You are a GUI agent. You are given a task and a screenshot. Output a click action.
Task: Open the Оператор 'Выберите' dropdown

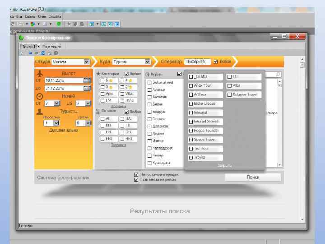tap(197, 61)
